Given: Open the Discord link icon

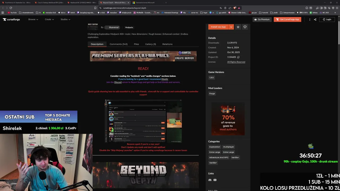Looking at the screenshot, I should pos(210,180).
